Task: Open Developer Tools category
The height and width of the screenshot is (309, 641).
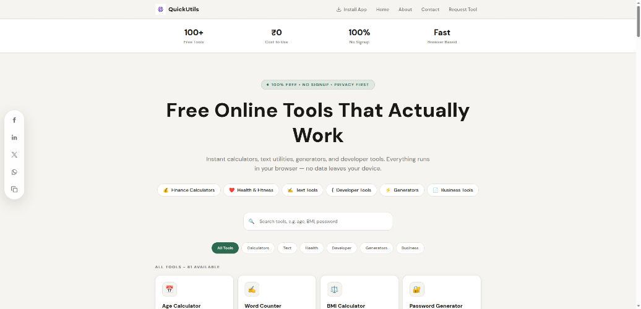Action: tap(351, 190)
